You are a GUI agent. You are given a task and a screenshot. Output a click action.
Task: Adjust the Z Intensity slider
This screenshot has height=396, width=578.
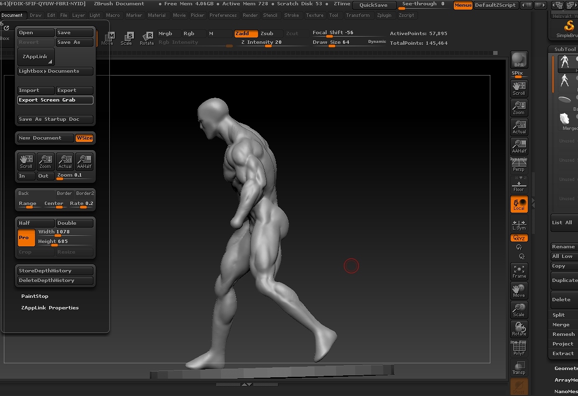[271, 43]
